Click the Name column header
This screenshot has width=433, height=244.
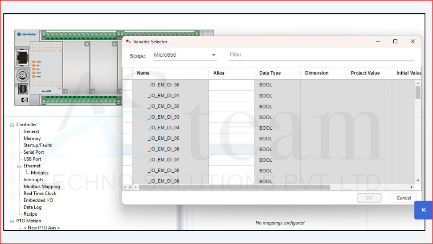click(x=143, y=73)
